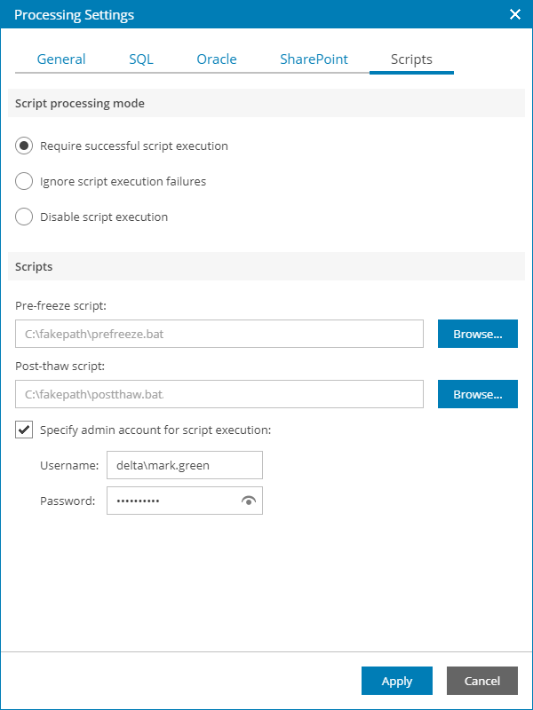Viewport: 533px width, 710px height.
Task: Focus the Username input field
Action: click(184, 465)
